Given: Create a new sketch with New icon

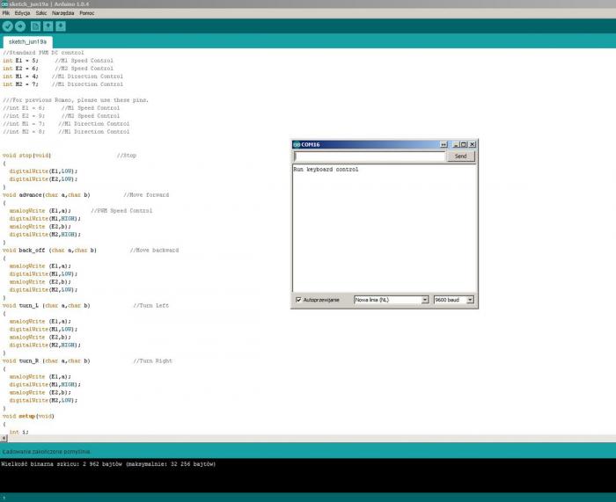Looking at the screenshot, I should pyautogui.click(x=36, y=26).
